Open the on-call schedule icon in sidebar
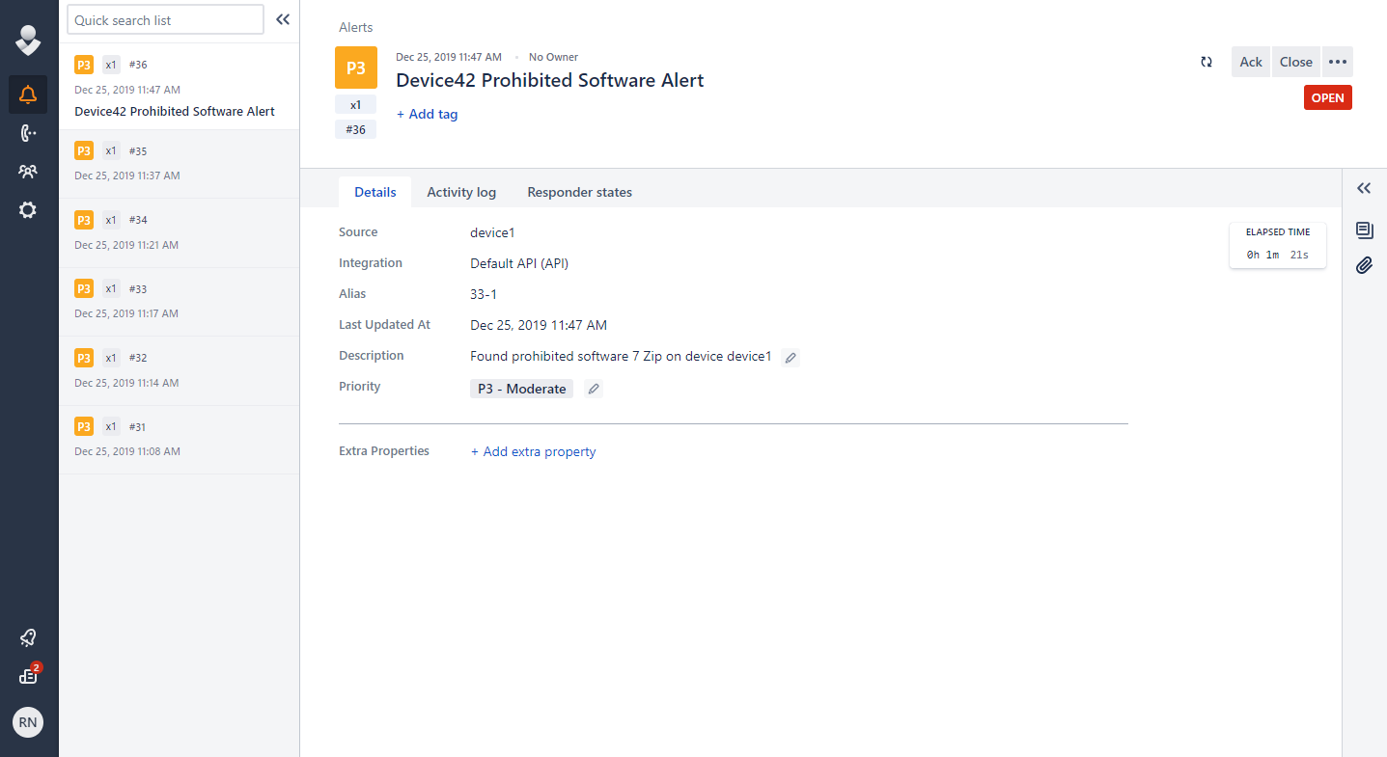Viewport: 1387px width, 757px height. tap(28, 133)
